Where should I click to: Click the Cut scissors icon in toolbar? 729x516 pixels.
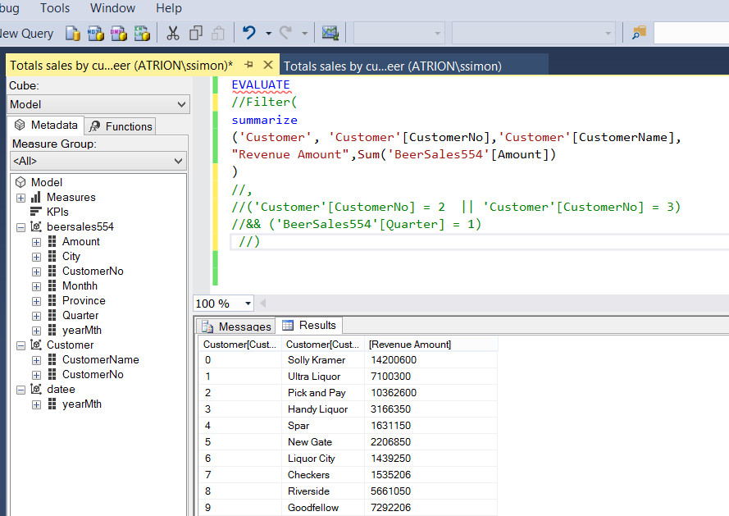[x=173, y=34]
